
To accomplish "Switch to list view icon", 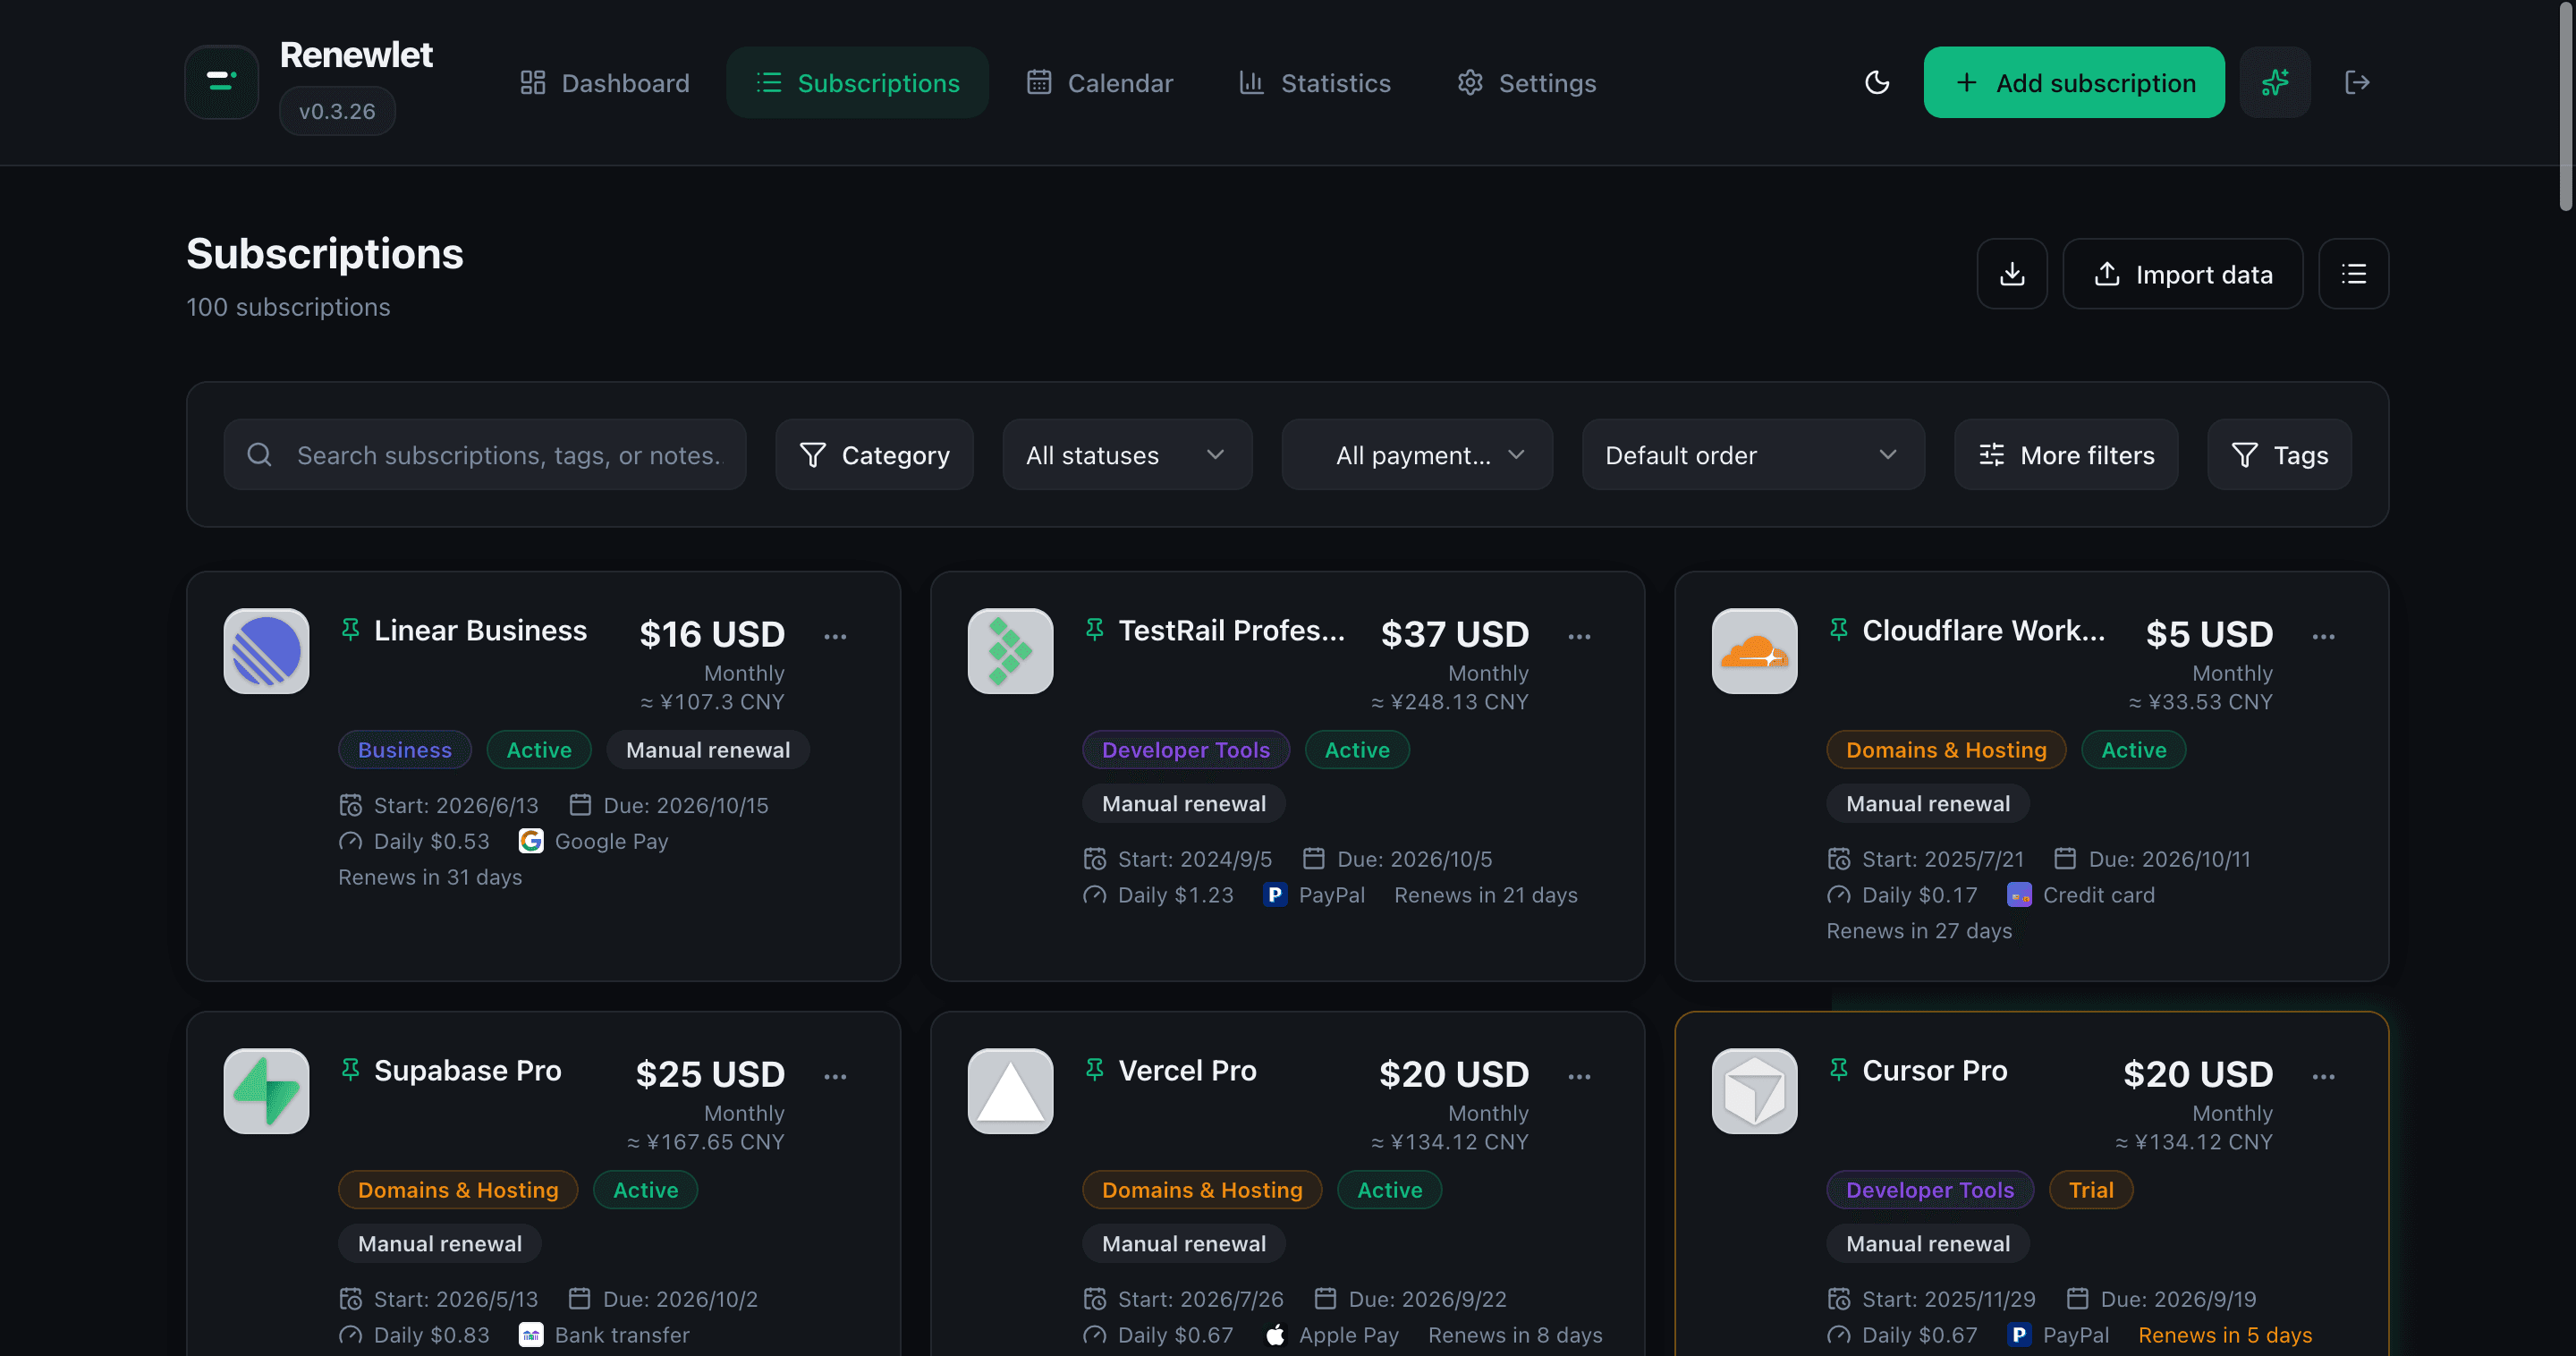I will pos(2354,274).
